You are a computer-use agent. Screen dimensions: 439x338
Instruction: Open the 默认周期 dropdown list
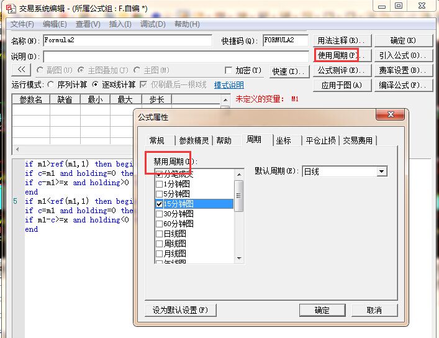(381, 171)
